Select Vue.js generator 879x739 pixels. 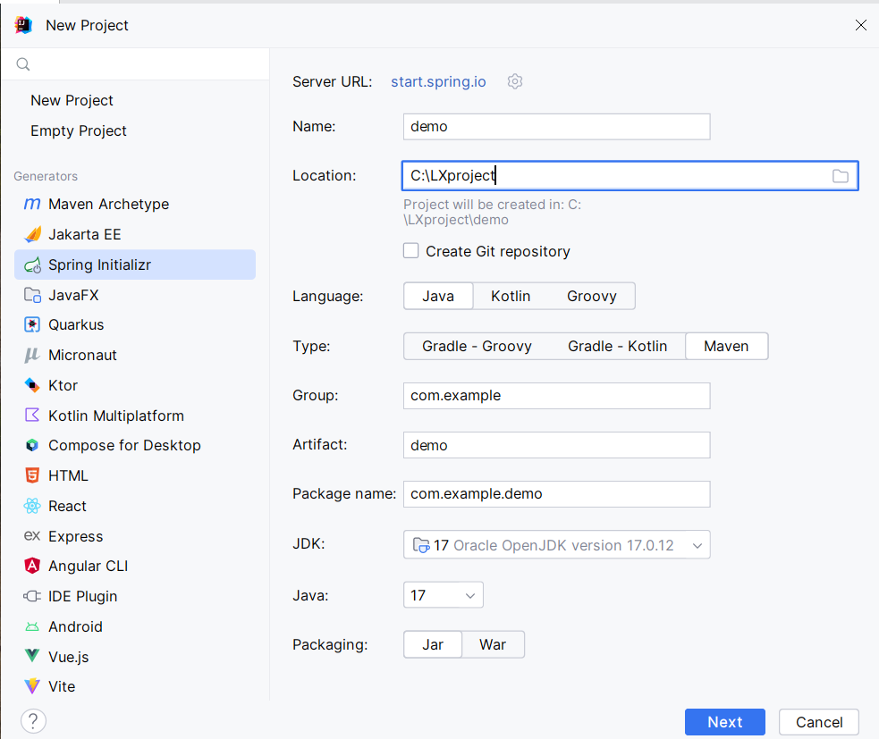tap(135, 657)
